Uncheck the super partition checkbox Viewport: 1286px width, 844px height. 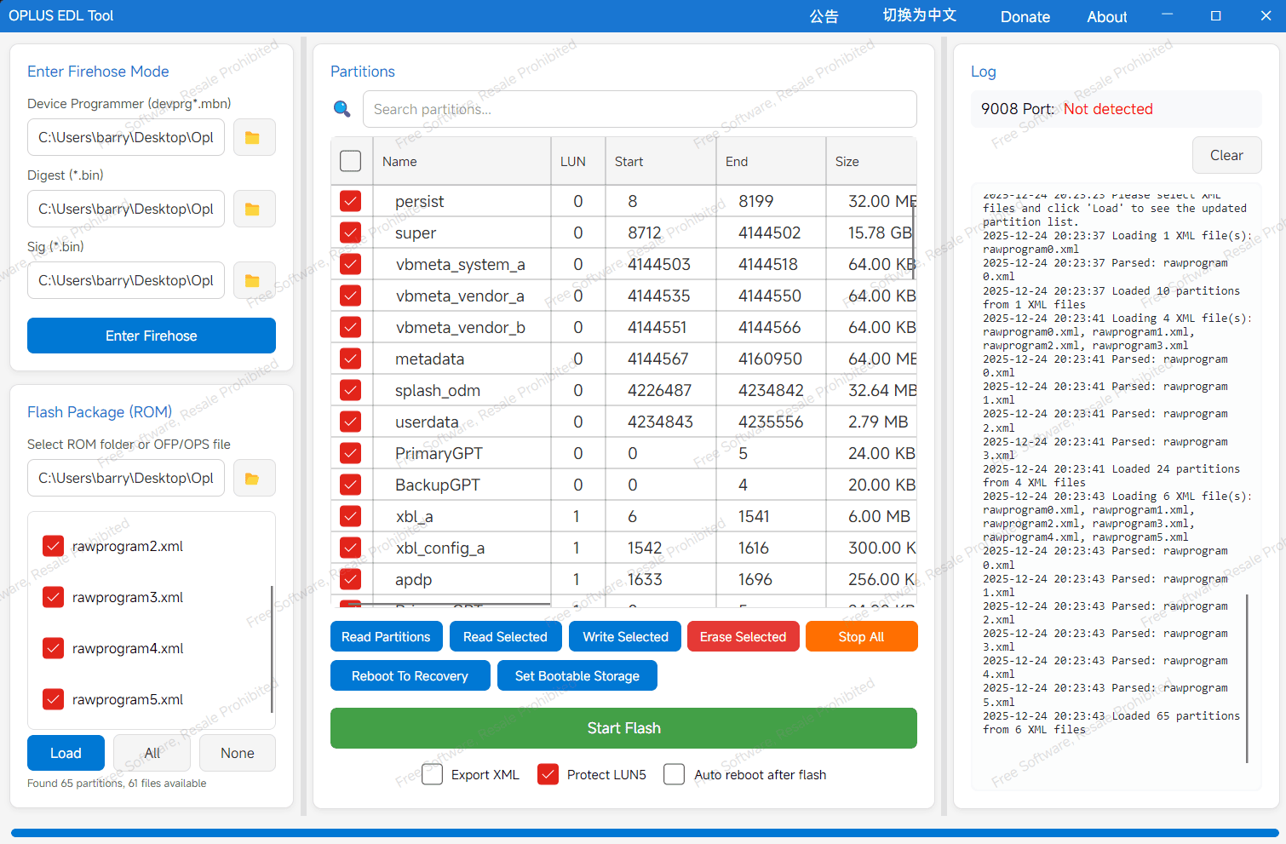(350, 233)
